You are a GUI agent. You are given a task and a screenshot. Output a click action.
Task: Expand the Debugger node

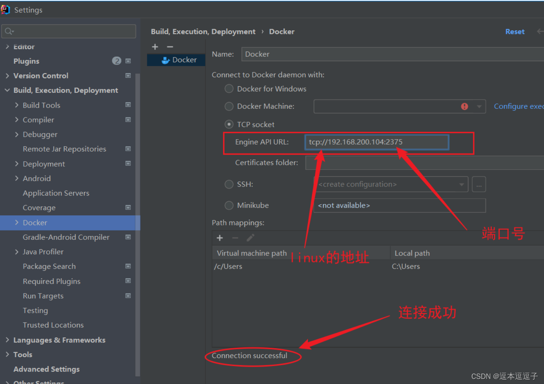coord(16,134)
